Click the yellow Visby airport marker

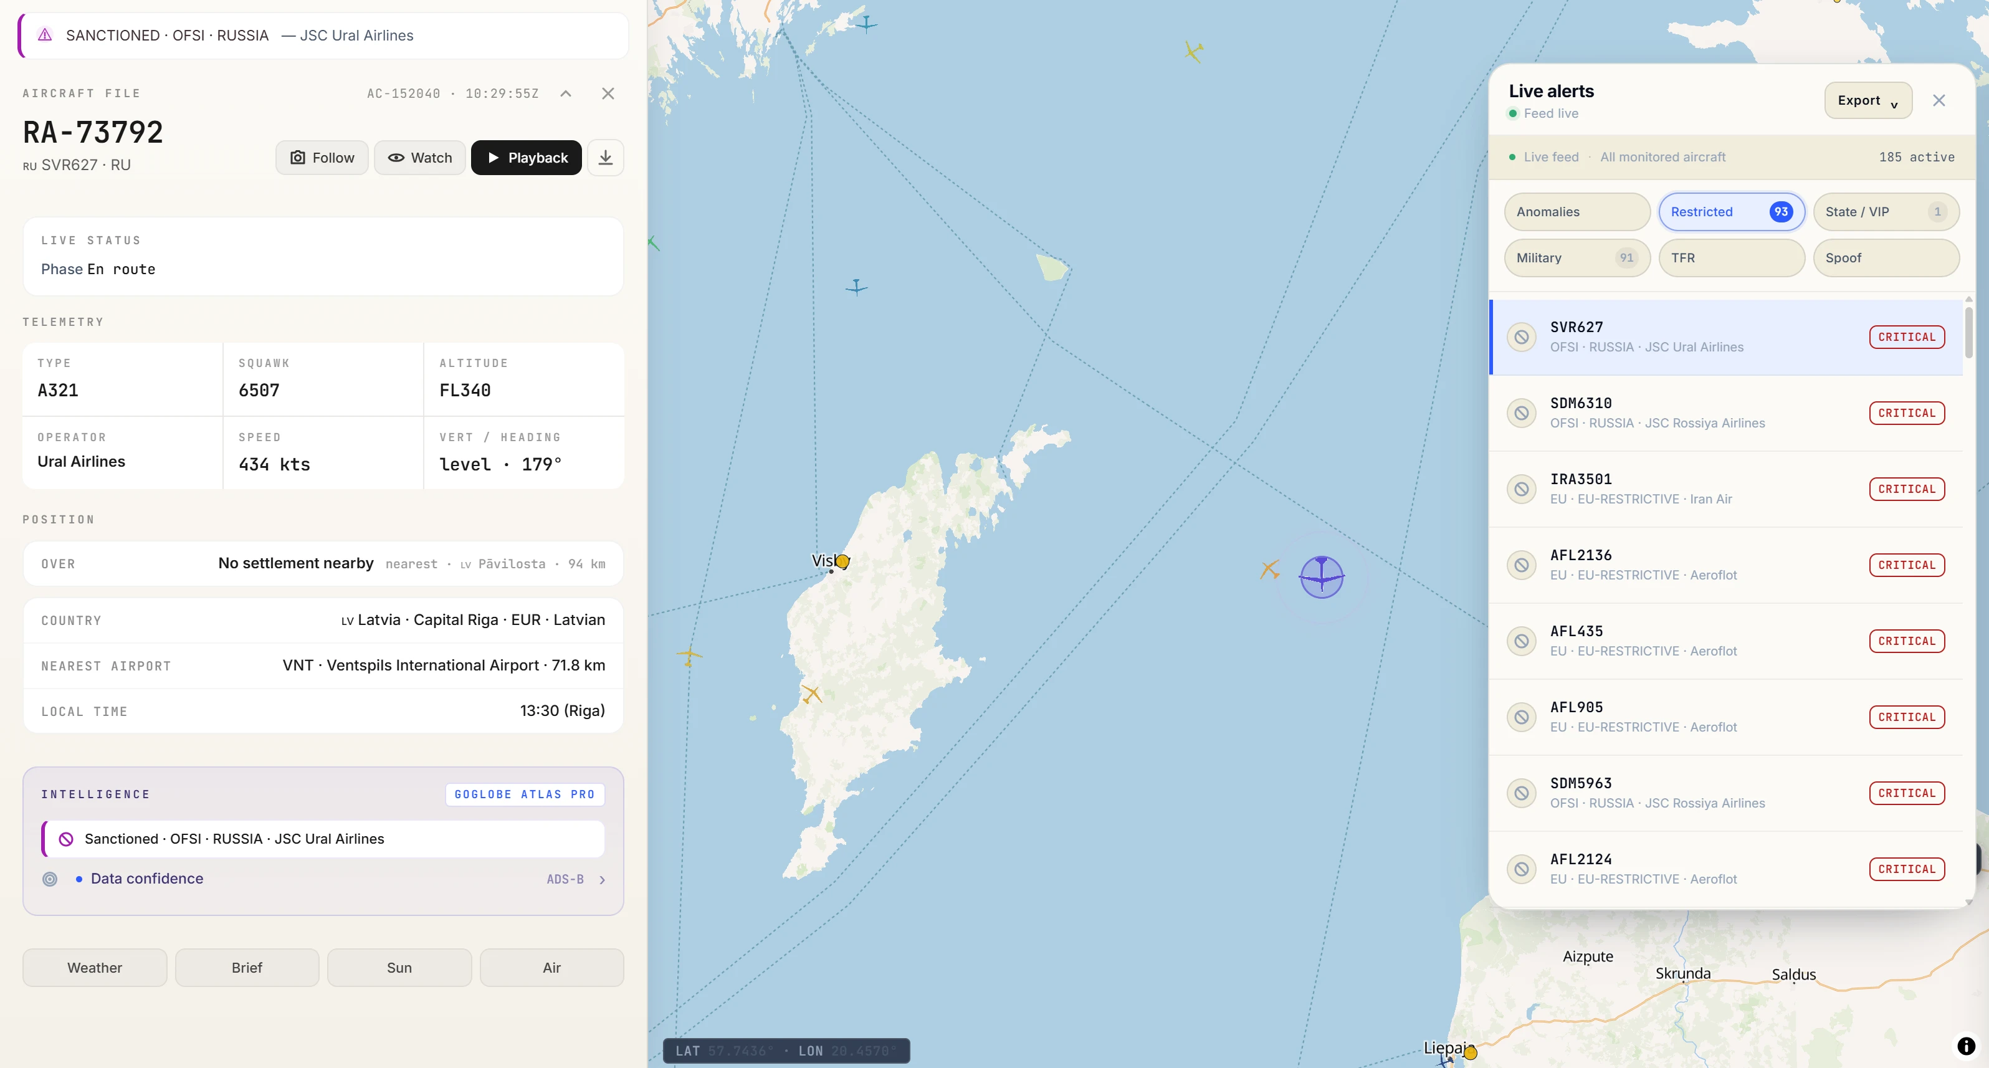pyautogui.click(x=842, y=561)
